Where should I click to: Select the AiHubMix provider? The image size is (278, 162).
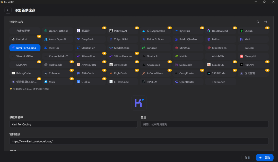tap(221, 56)
